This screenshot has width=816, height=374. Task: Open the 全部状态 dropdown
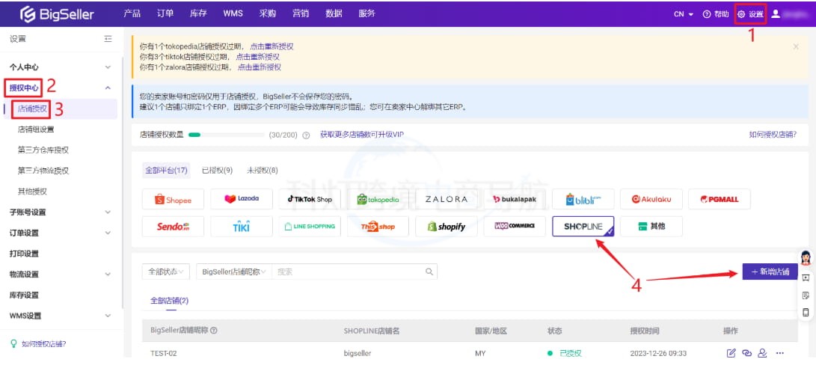click(x=165, y=272)
